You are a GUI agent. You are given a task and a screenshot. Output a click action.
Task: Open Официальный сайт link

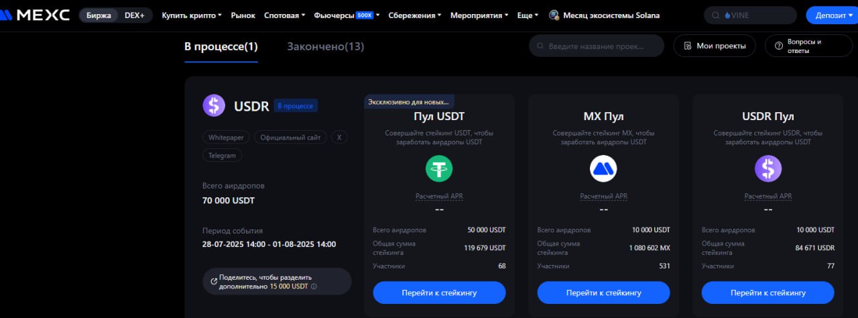click(x=291, y=137)
